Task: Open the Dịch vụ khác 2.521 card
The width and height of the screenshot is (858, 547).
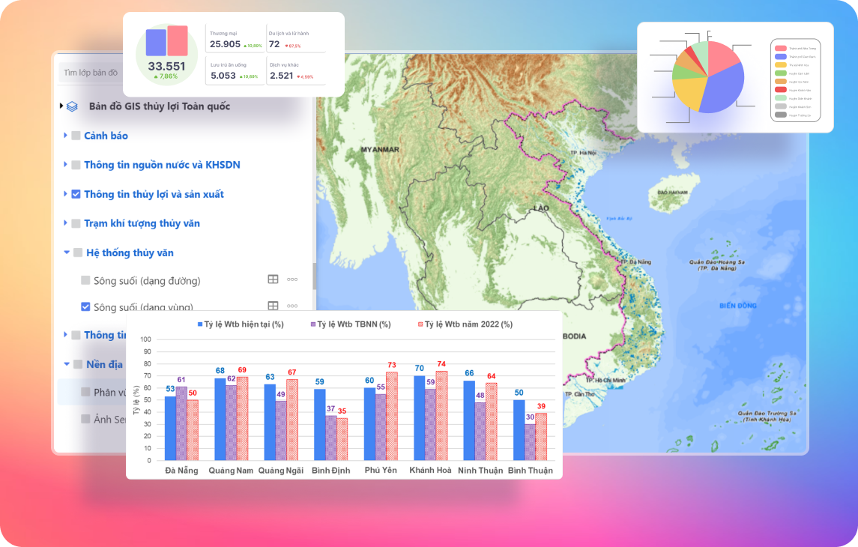Action: coord(296,72)
